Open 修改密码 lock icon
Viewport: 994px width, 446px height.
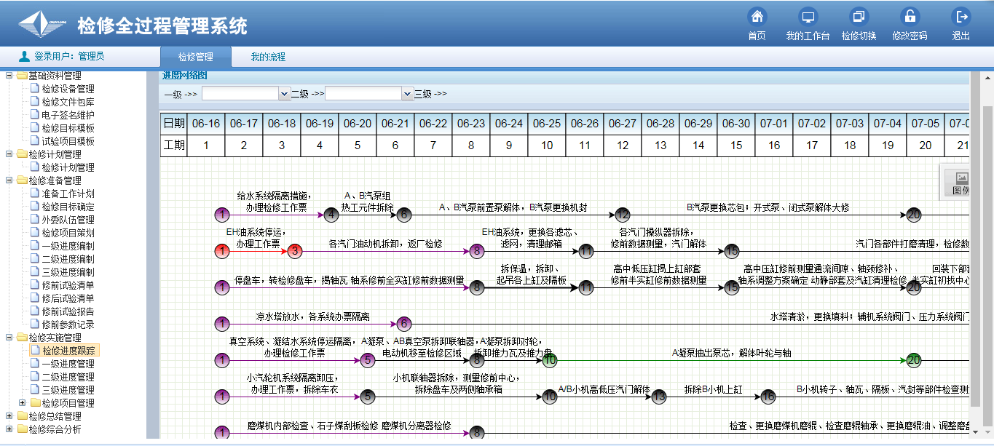[x=910, y=17]
